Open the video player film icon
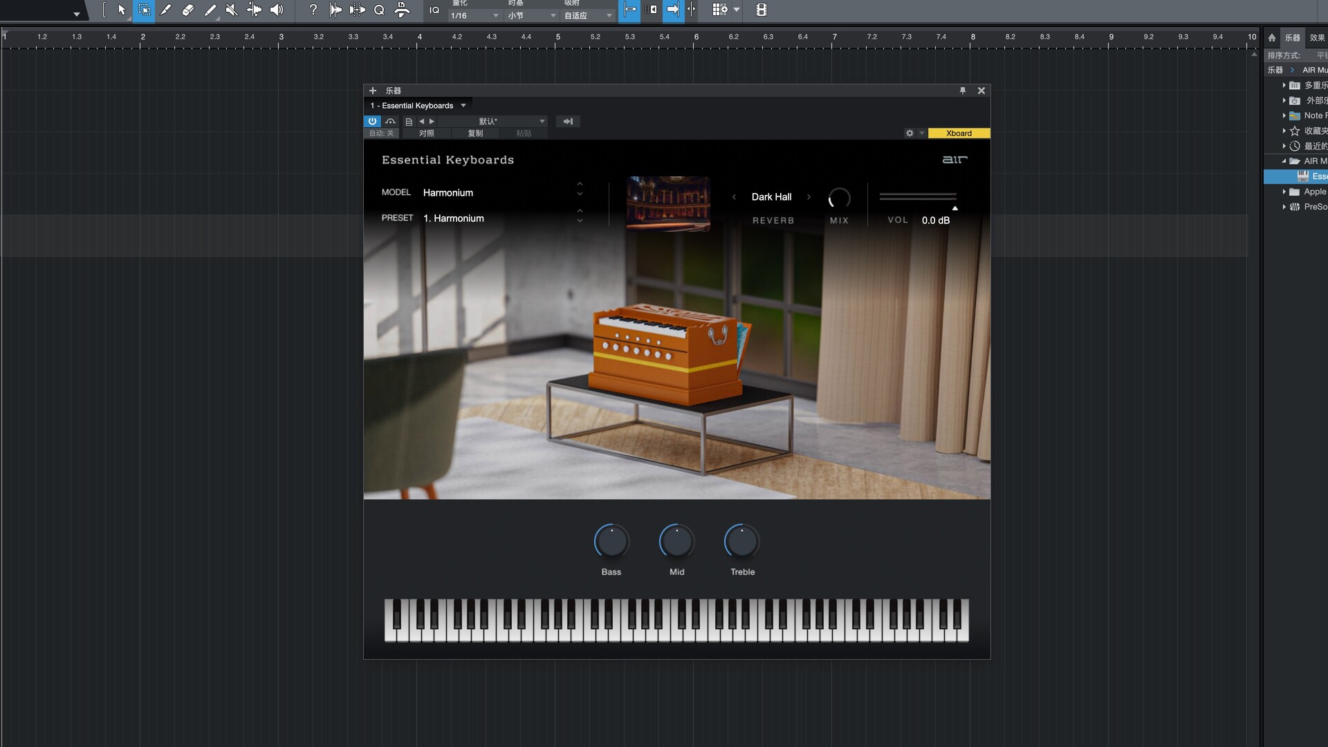 (x=761, y=10)
